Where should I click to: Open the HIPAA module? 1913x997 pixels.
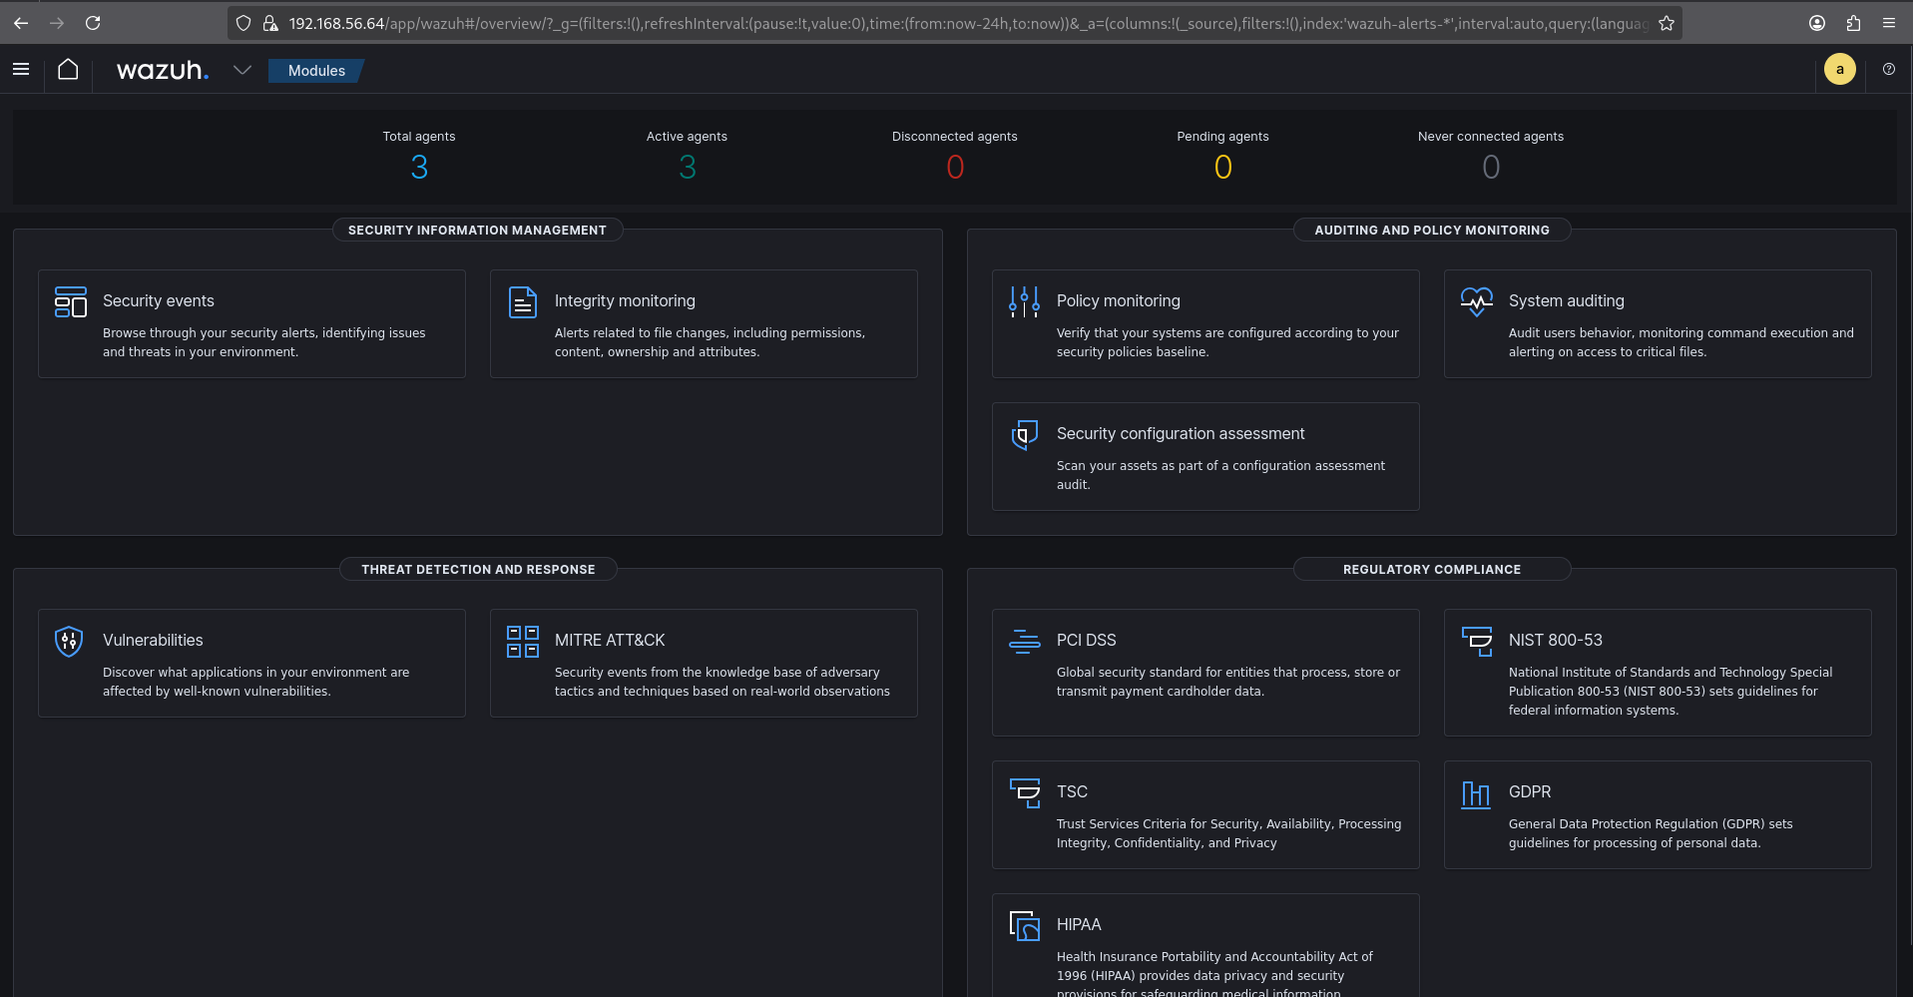coord(1205,945)
